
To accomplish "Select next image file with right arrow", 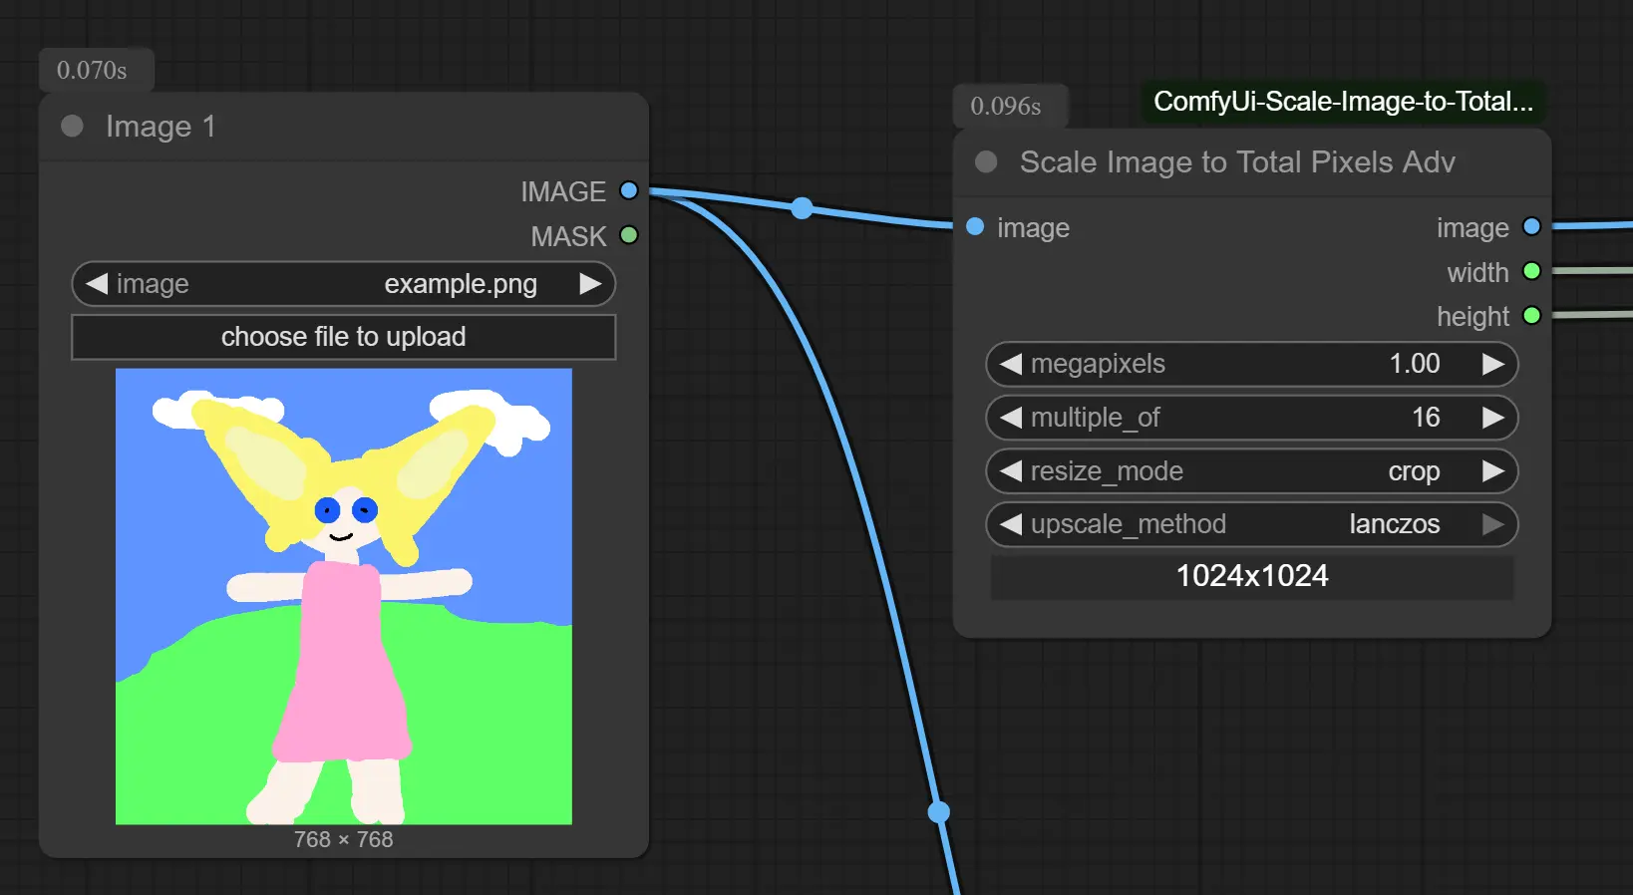I will pos(590,284).
